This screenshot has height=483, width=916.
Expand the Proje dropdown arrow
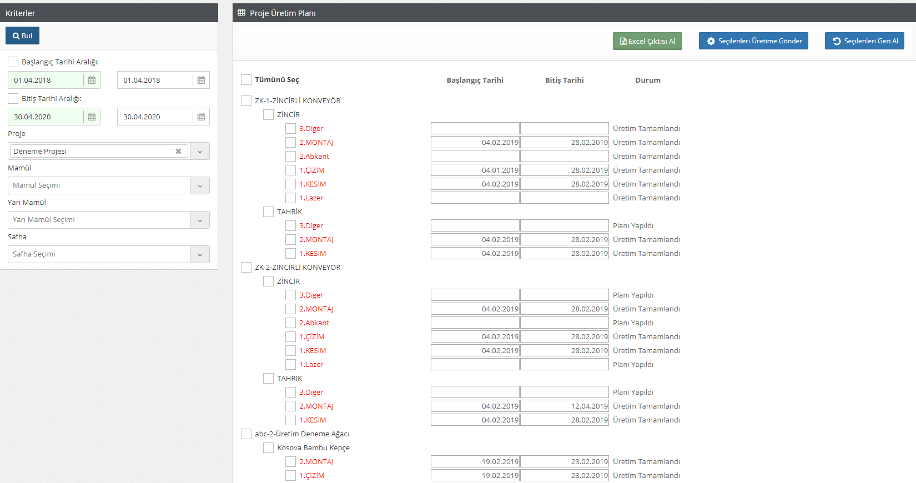pyautogui.click(x=200, y=151)
